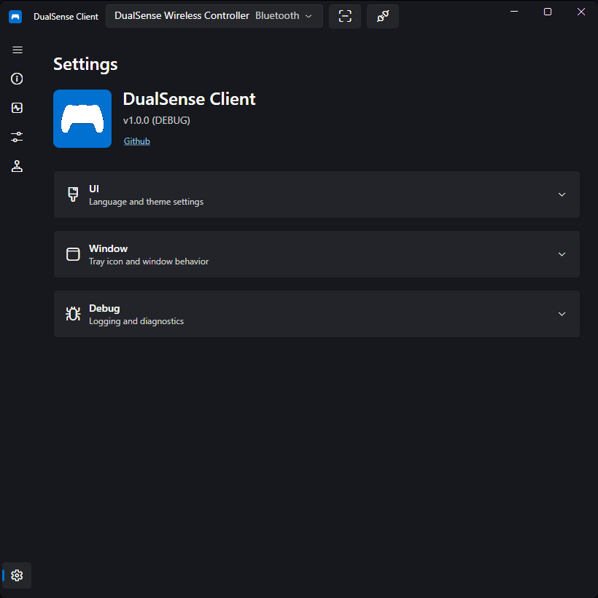Viewport: 598px width, 598px height.
Task: Click the large blue controller logo
Action: tap(82, 119)
